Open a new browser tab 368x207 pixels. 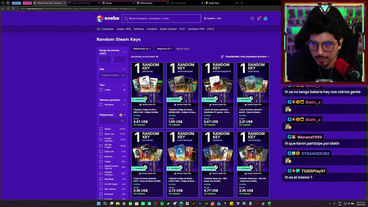point(241,3)
